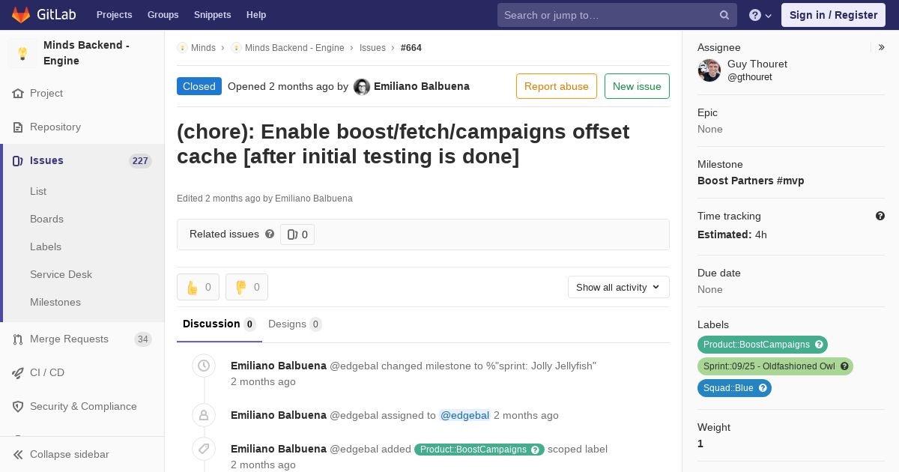
Task: Open the Boost Partners #mvp milestone
Action: point(751,181)
